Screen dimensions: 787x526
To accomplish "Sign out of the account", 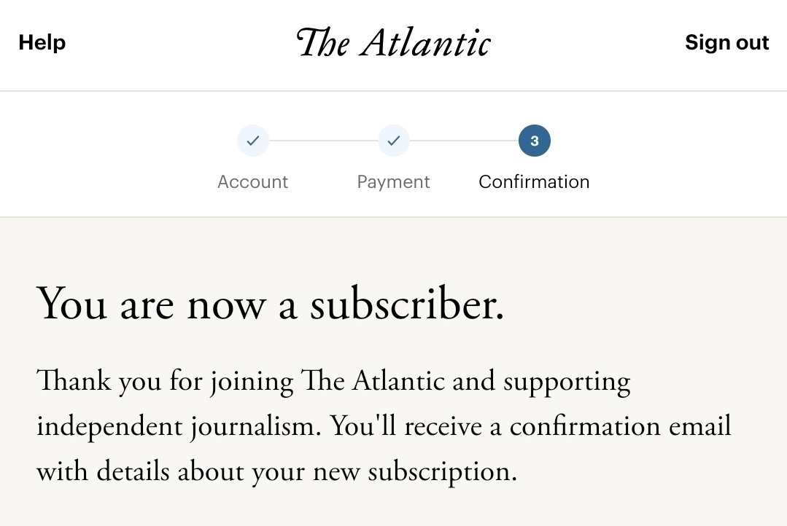I will coord(726,42).
